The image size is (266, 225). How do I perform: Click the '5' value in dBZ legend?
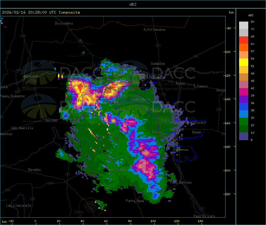point(252,140)
